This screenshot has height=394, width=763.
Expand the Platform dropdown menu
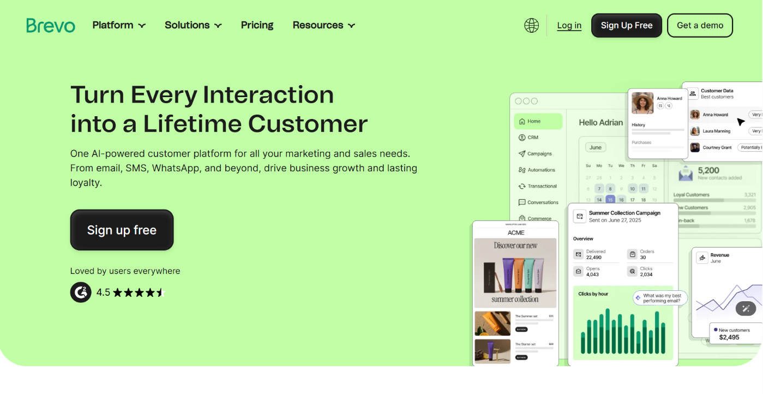click(x=119, y=25)
